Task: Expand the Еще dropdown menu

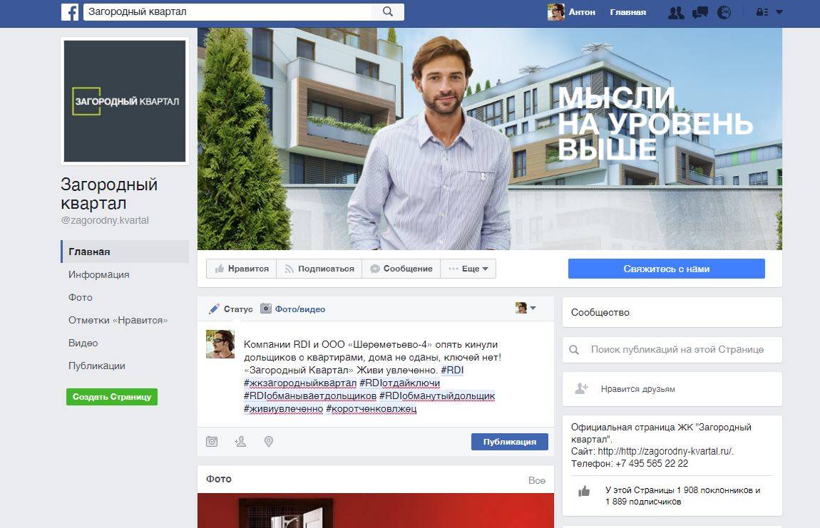Action: click(x=468, y=269)
